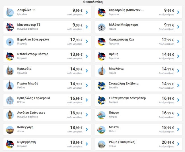Image resolution: width=185 pixels, height=152 pixels.
Task: Click the Paphos beach icon
Action: click(102, 115)
